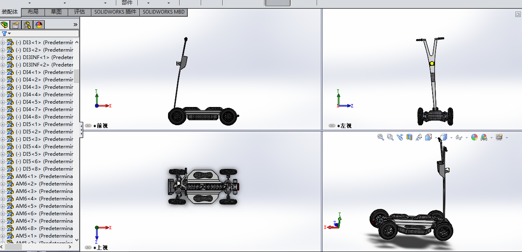Open the FeatureManager design tree tab

(x=5, y=25)
